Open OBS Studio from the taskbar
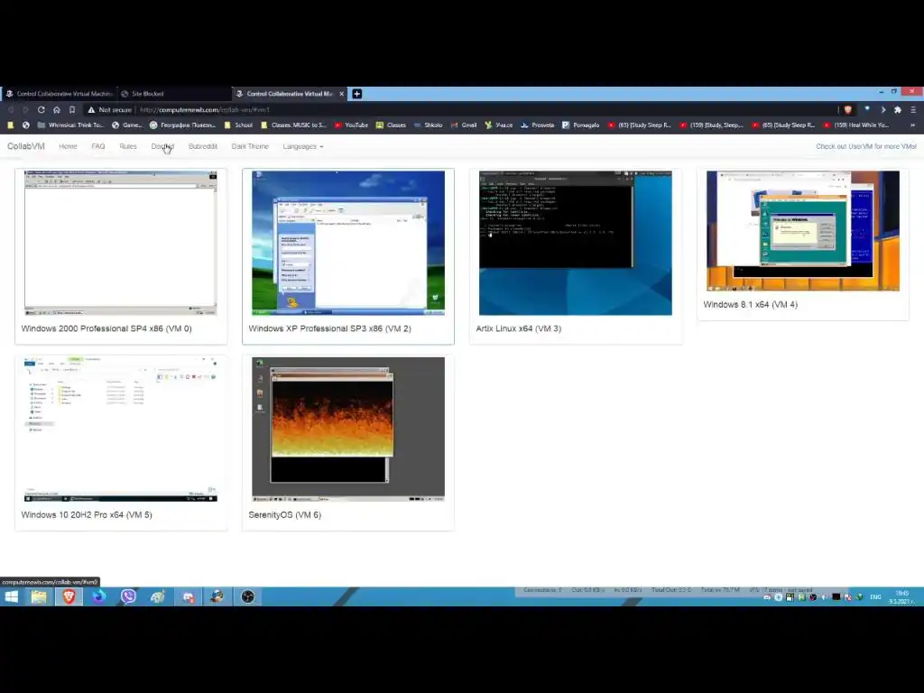Screen dimensions: 924x693 click(x=247, y=596)
